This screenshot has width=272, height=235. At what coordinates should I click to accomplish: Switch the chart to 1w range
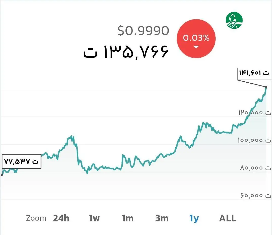tap(94, 218)
